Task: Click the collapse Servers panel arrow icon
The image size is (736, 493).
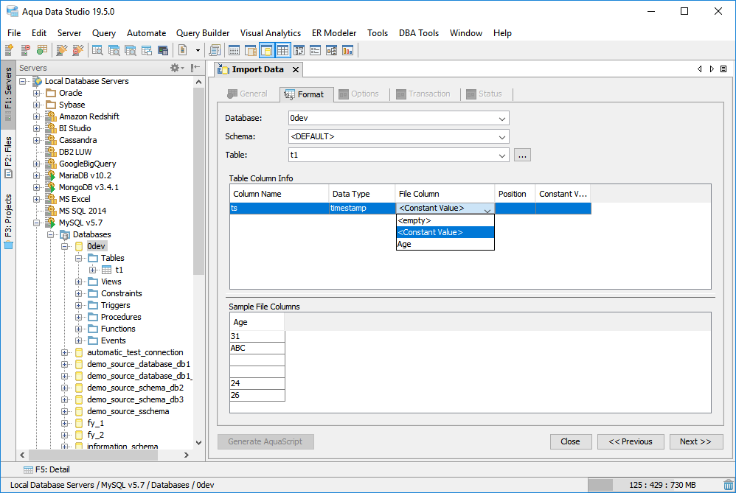Action: coord(195,68)
